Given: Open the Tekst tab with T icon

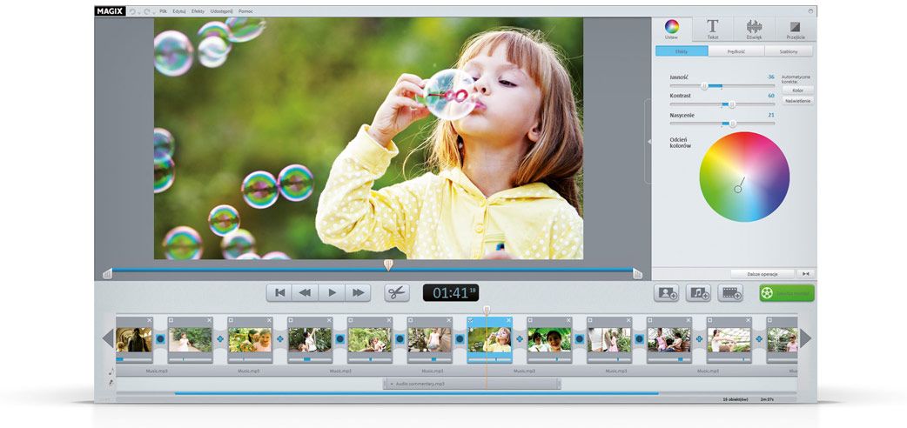Looking at the screenshot, I should click(712, 30).
